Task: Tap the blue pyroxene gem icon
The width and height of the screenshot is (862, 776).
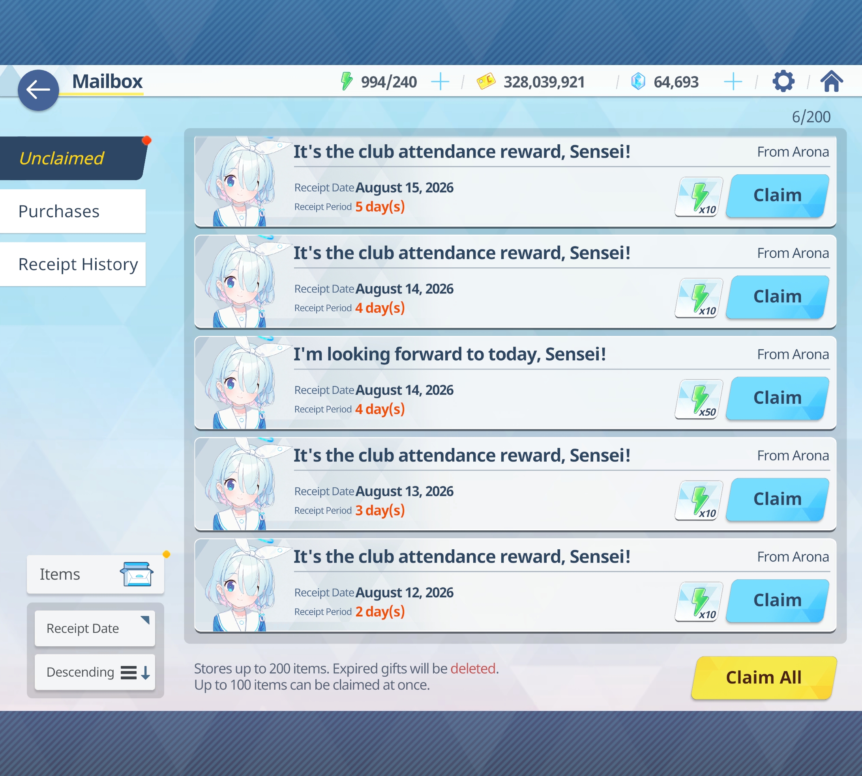Action: [x=638, y=81]
